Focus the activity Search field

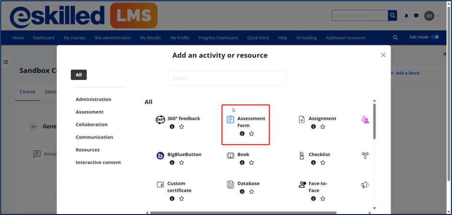[226, 78]
